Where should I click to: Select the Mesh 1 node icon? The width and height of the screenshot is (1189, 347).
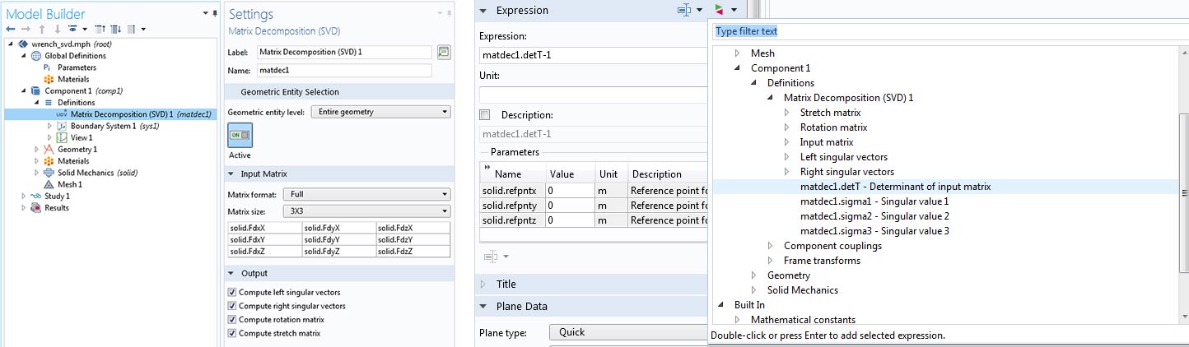[49, 184]
